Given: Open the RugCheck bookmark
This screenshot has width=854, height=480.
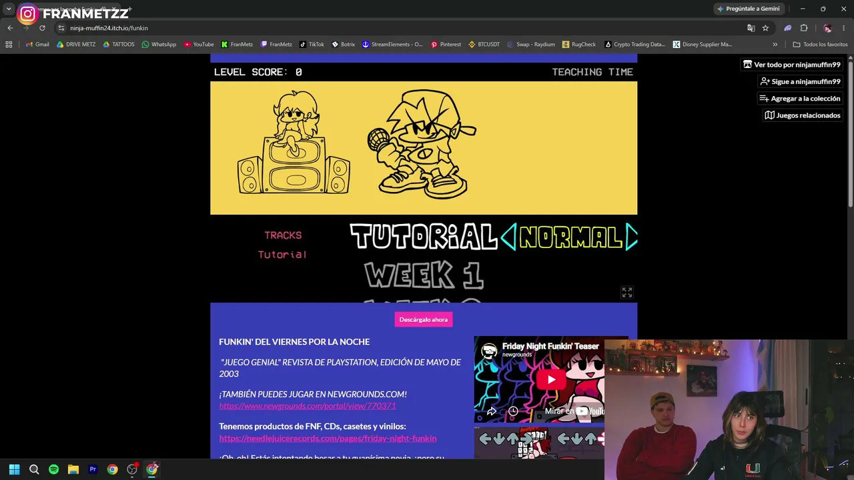Looking at the screenshot, I should tap(579, 45).
